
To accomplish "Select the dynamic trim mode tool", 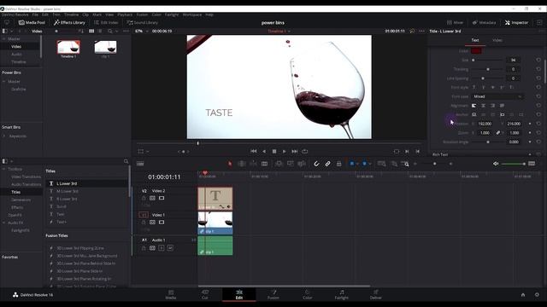I will [253, 164].
